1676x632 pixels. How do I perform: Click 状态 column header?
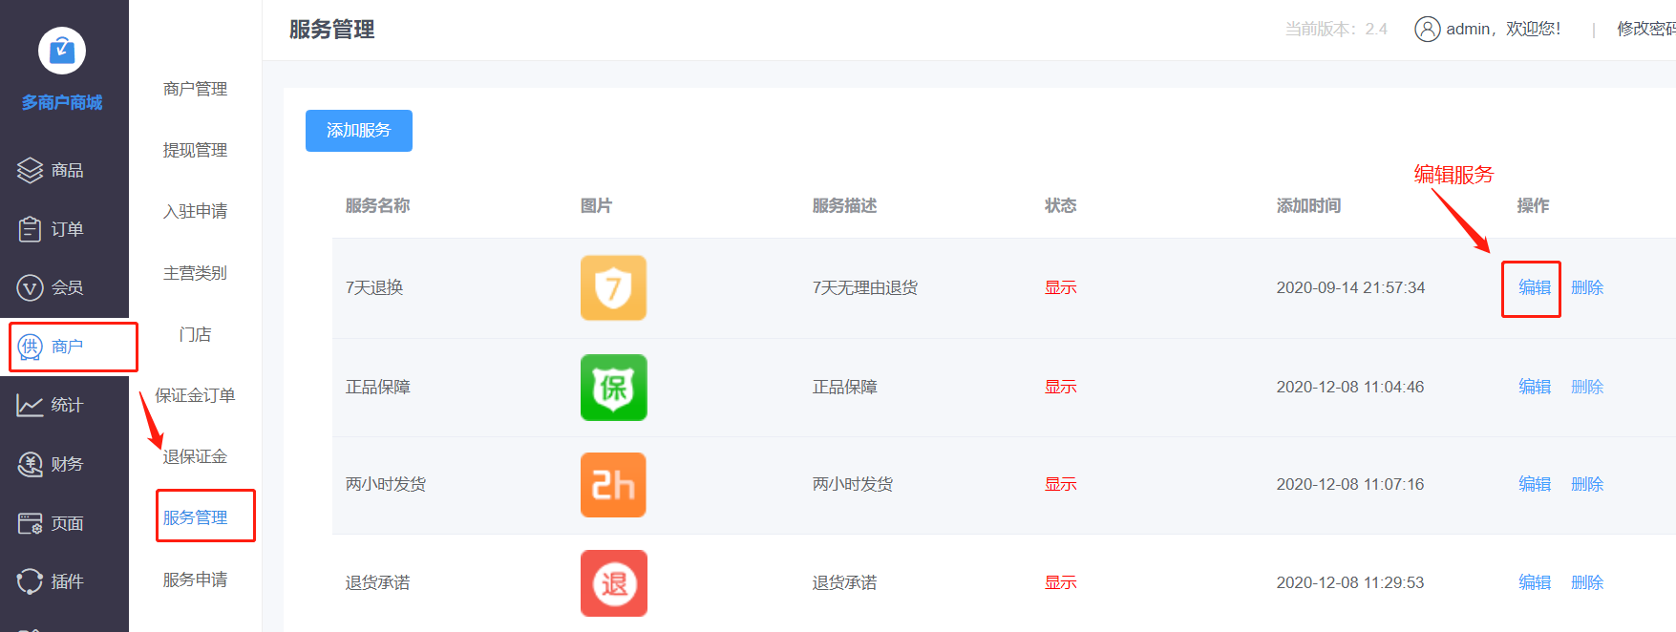click(1060, 205)
